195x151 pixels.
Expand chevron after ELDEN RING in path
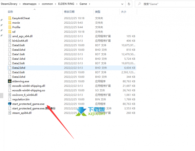pos(77,4)
